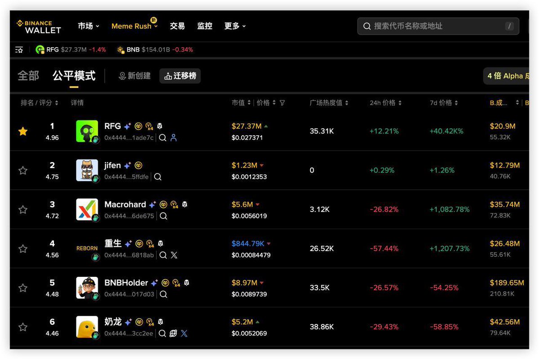The image size is (539, 359).
Task: Copy jifen address 0x4444...5ffdfe
Action: pyautogui.click(x=127, y=177)
